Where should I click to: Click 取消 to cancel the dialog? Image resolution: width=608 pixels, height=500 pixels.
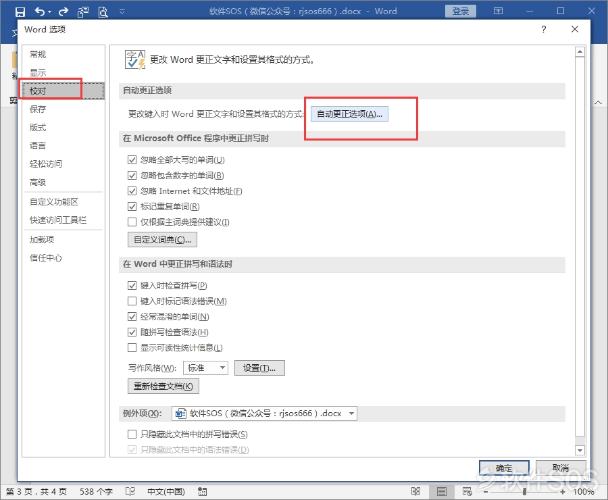pyautogui.click(x=561, y=468)
